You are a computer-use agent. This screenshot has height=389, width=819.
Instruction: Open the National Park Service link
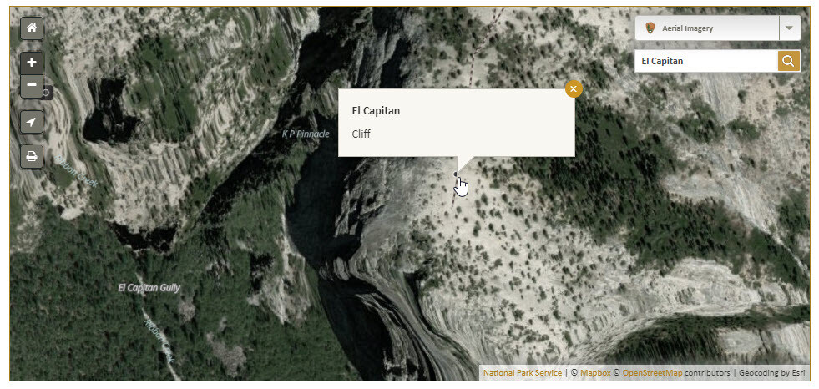coord(523,373)
